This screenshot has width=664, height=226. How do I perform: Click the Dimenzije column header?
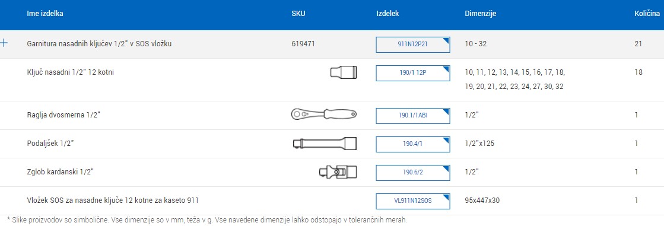point(480,14)
